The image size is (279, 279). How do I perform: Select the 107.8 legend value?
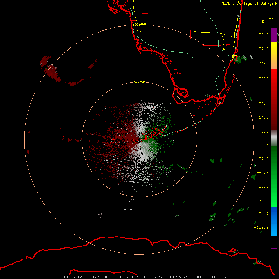[x=263, y=35]
